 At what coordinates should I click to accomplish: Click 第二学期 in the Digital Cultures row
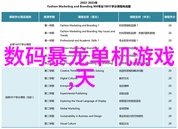click(49, 78)
